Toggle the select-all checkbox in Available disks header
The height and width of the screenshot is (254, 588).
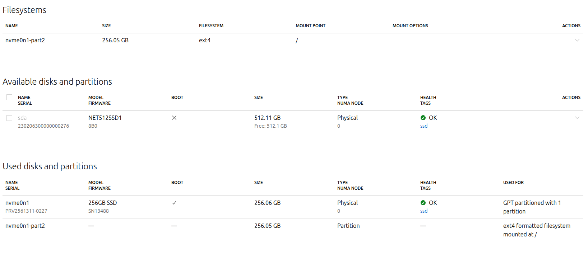pyautogui.click(x=9, y=97)
